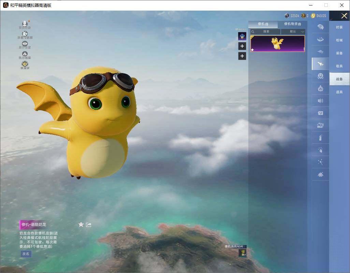Open the smiley emote category icon
350x273 pixels.
pos(320,76)
